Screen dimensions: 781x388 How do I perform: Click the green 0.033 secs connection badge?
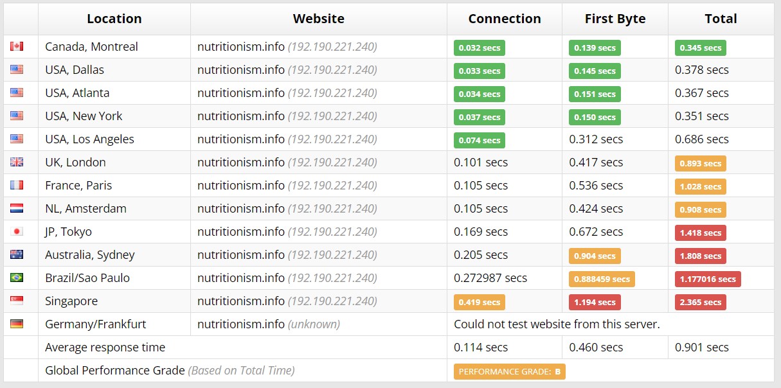[480, 71]
